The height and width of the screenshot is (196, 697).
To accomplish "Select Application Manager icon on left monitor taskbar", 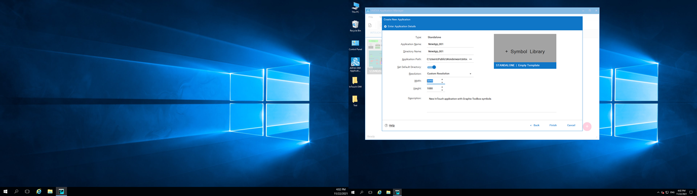I will (61, 192).
